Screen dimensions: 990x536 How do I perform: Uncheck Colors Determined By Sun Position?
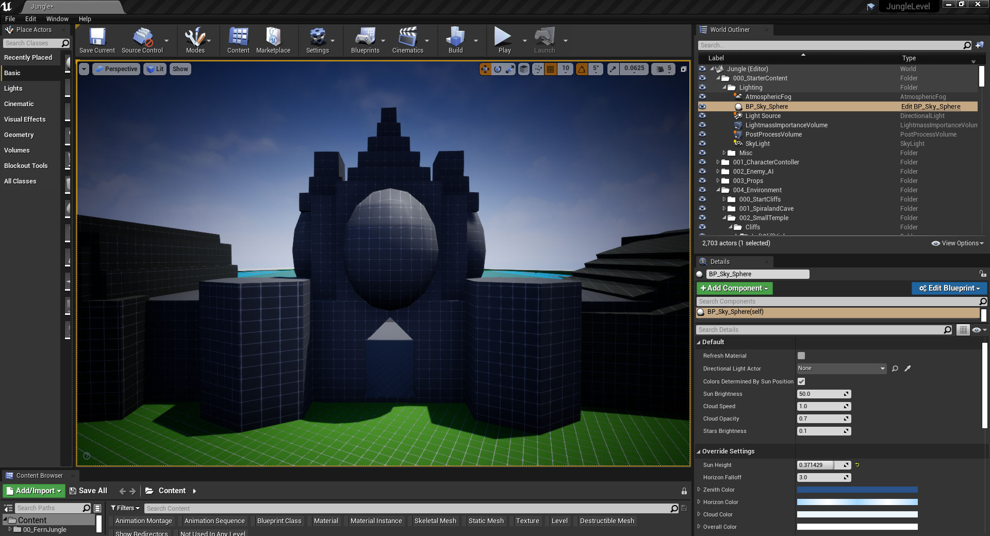pos(801,381)
